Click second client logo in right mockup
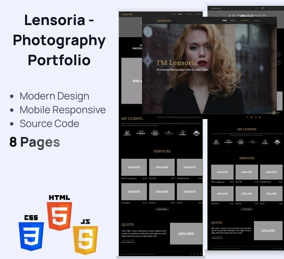Image resolution: width=284 pixels, height=259 pixels. [228, 142]
